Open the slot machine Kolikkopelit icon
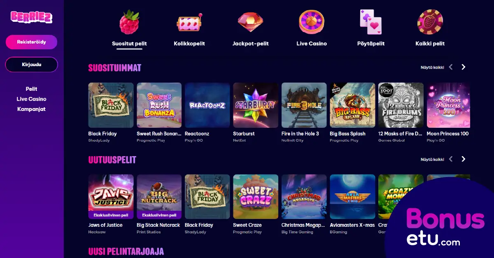The width and height of the screenshot is (494, 258). 189,22
